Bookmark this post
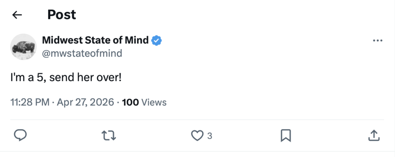The image size is (395, 157). [285, 135]
